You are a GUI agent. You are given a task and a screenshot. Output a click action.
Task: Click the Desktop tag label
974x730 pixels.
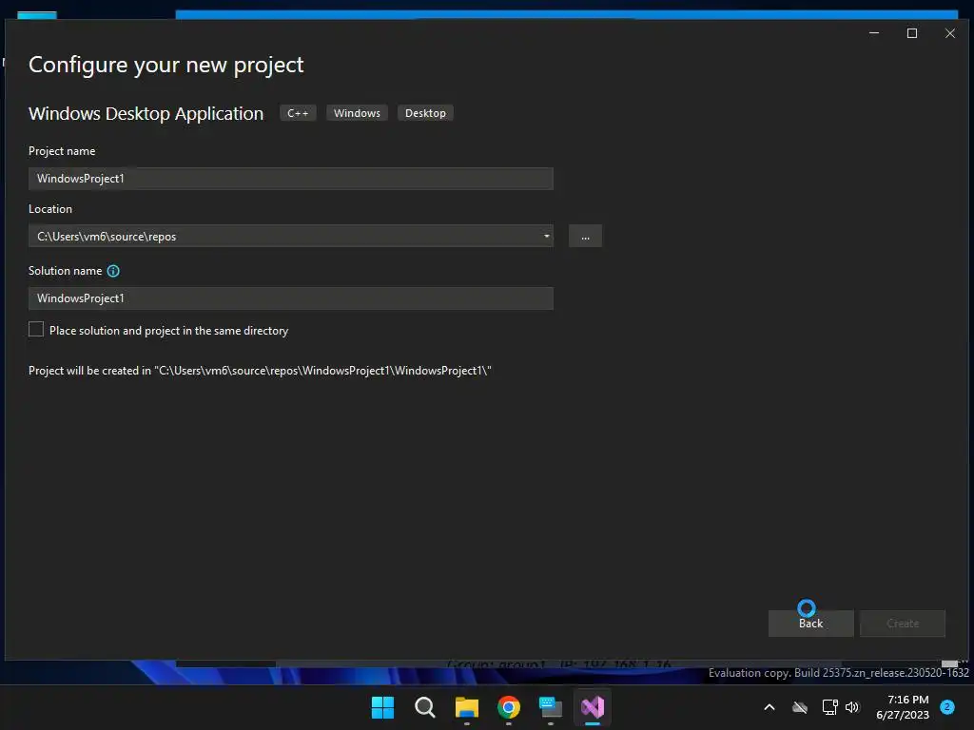tap(425, 113)
